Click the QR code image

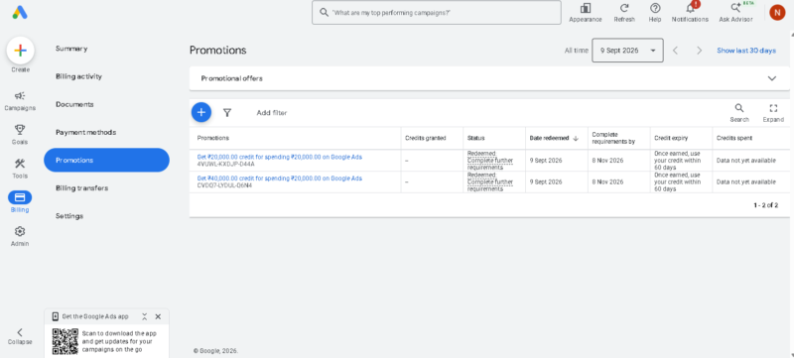tap(66, 341)
